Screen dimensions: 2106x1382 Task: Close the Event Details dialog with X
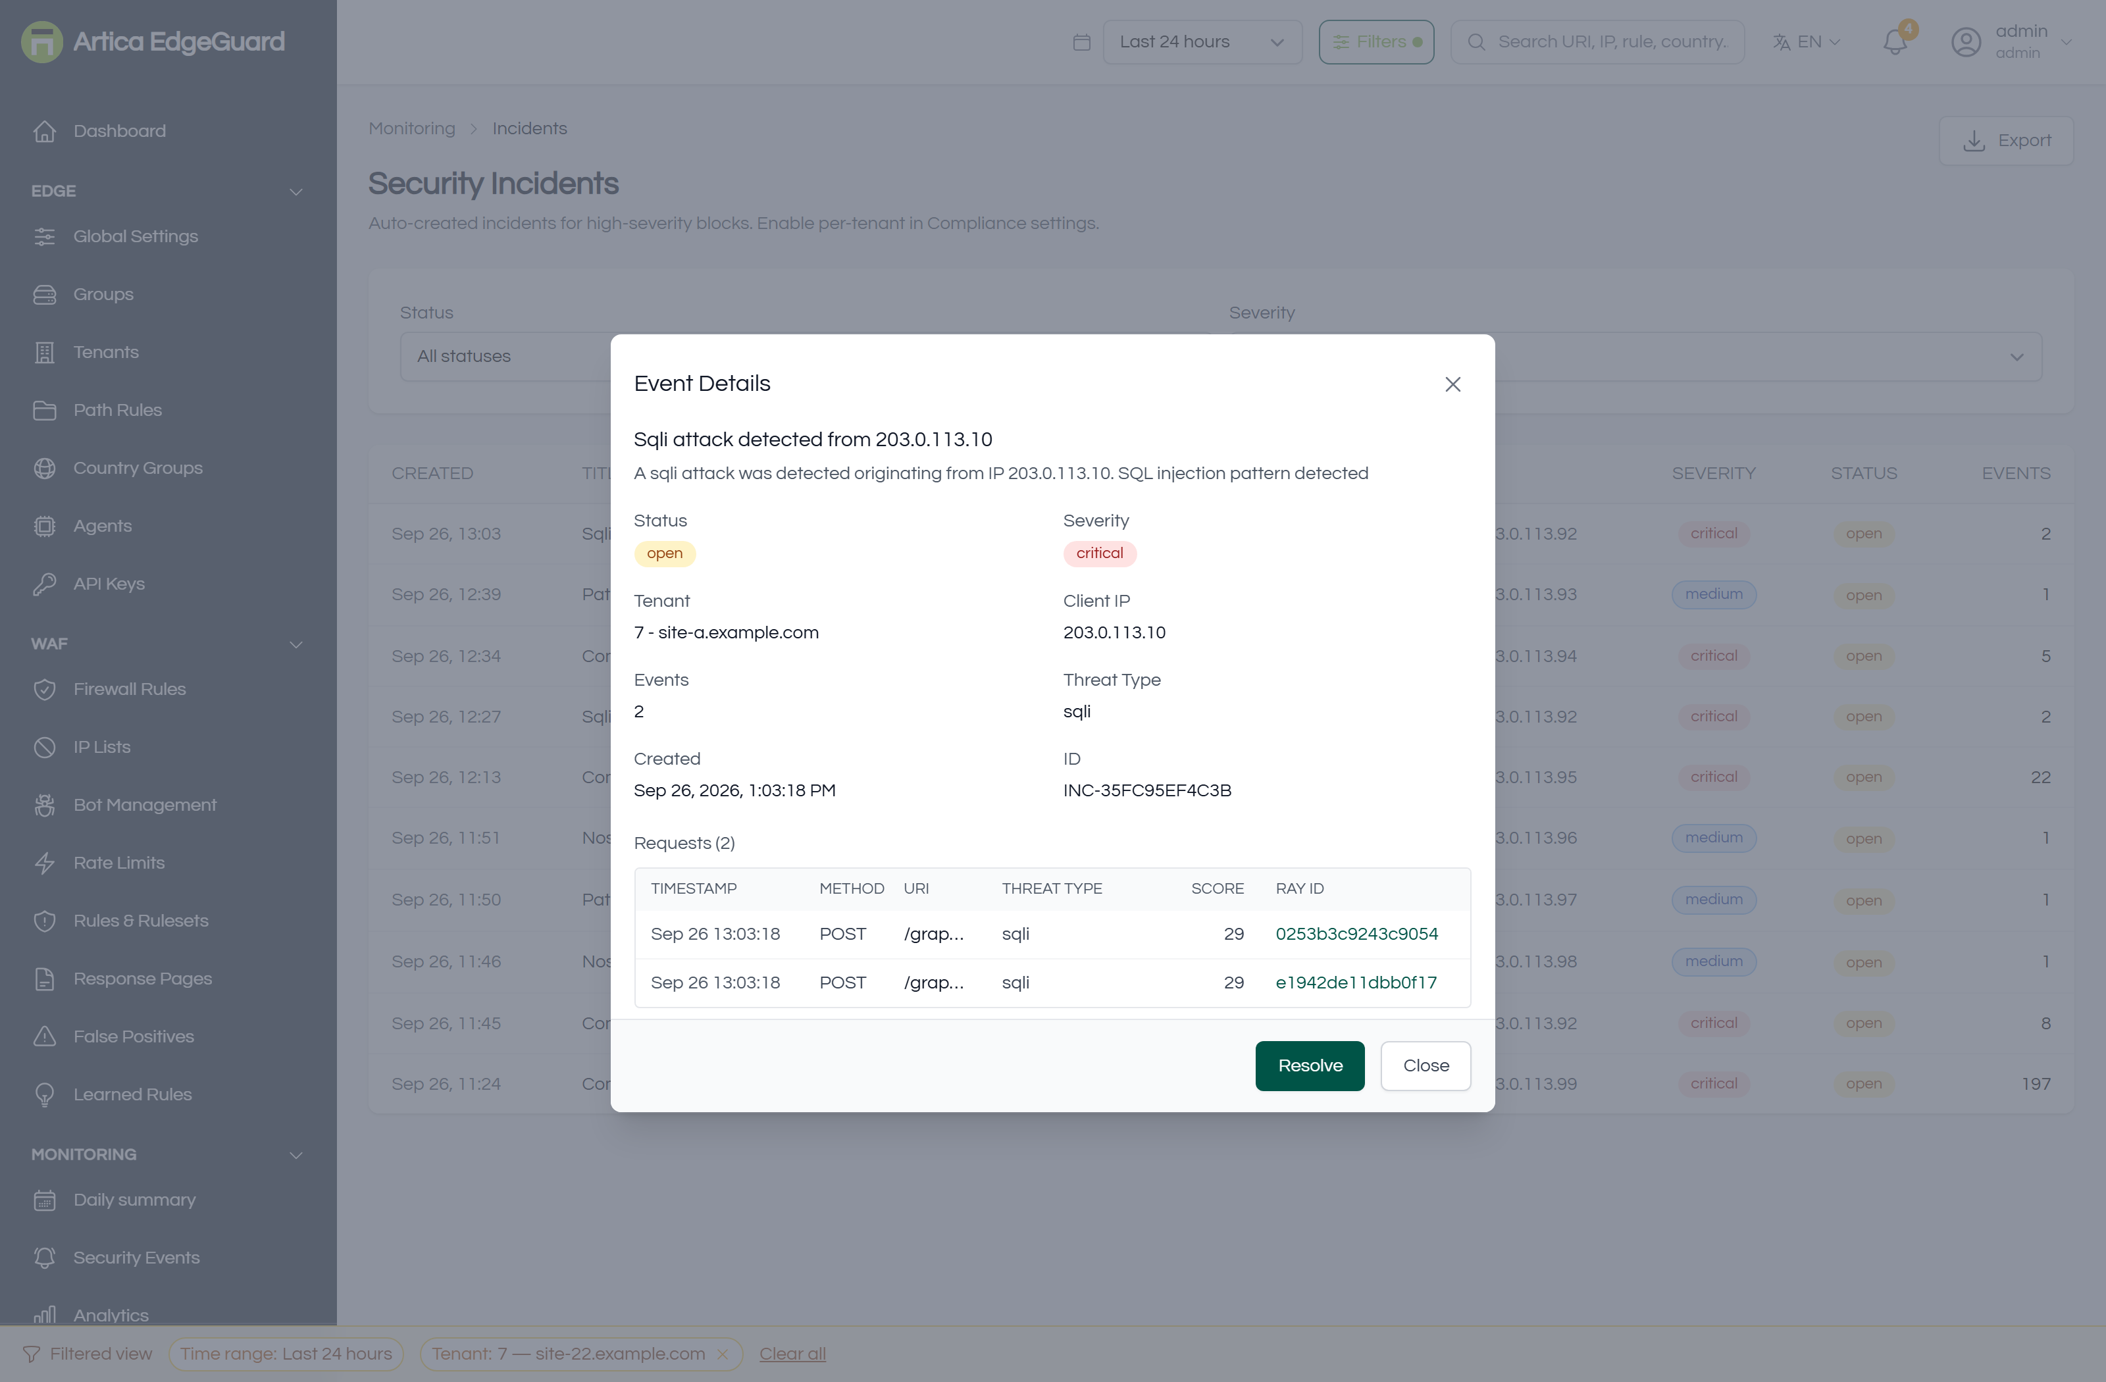pos(1452,384)
